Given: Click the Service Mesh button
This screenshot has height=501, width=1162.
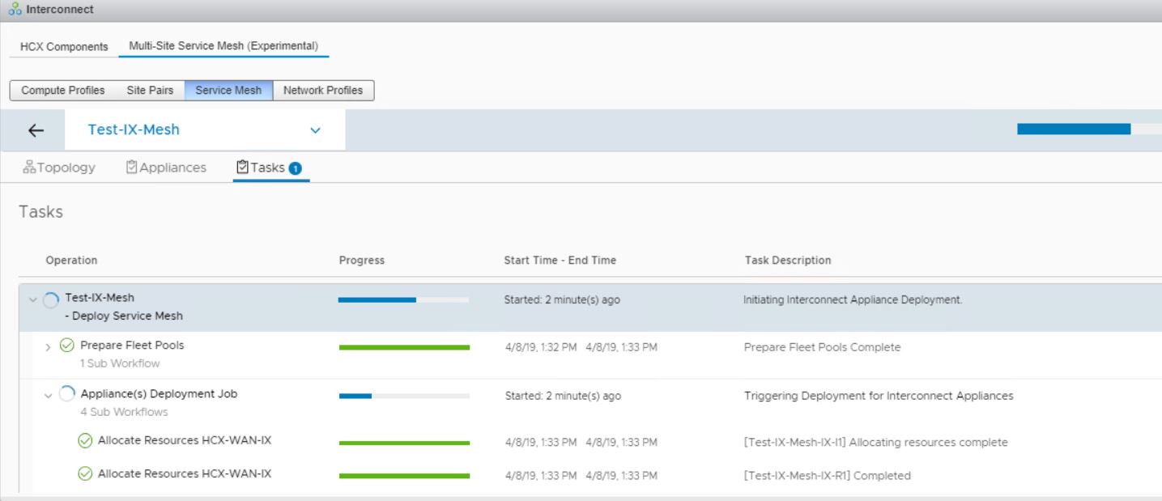Looking at the screenshot, I should pyautogui.click(x=228, y=91).
